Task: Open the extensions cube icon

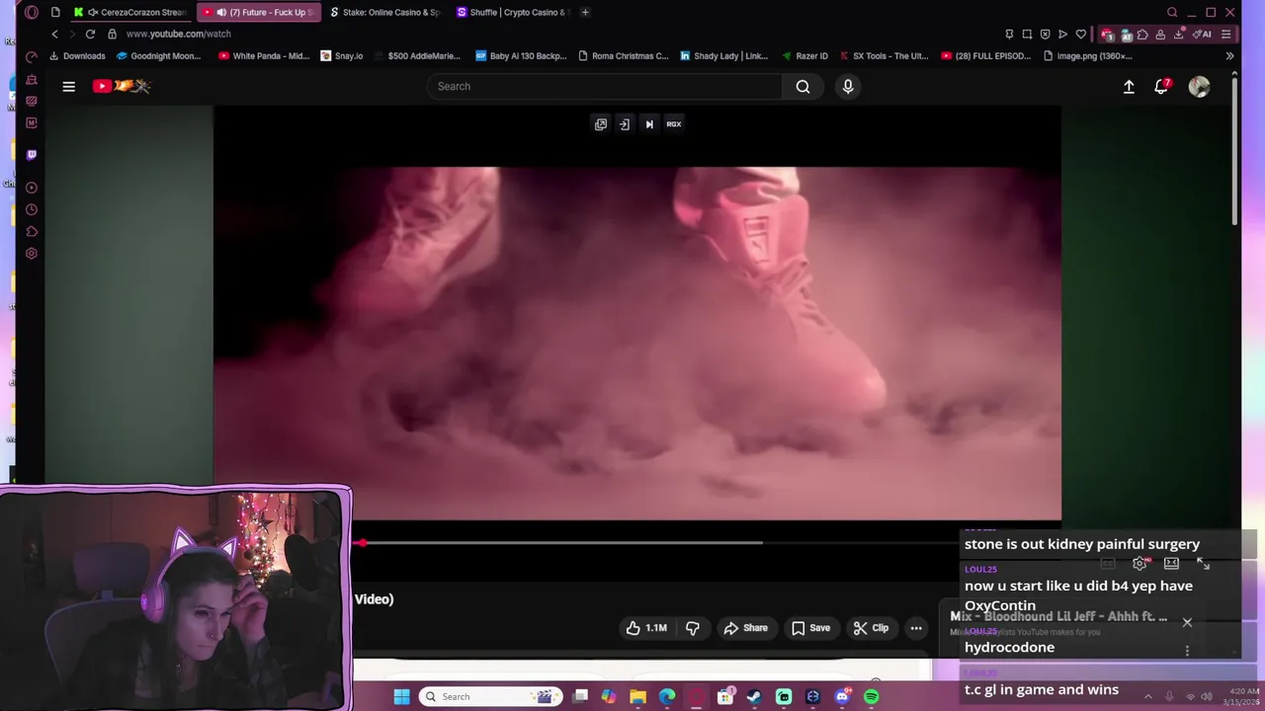Action: click(x=1143, y=35)
